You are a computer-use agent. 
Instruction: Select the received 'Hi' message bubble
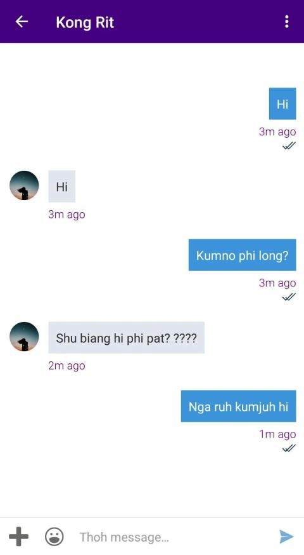62,186
